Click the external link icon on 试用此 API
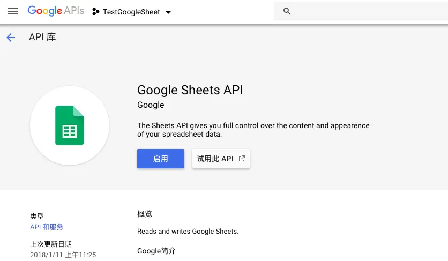 [242, 159]
